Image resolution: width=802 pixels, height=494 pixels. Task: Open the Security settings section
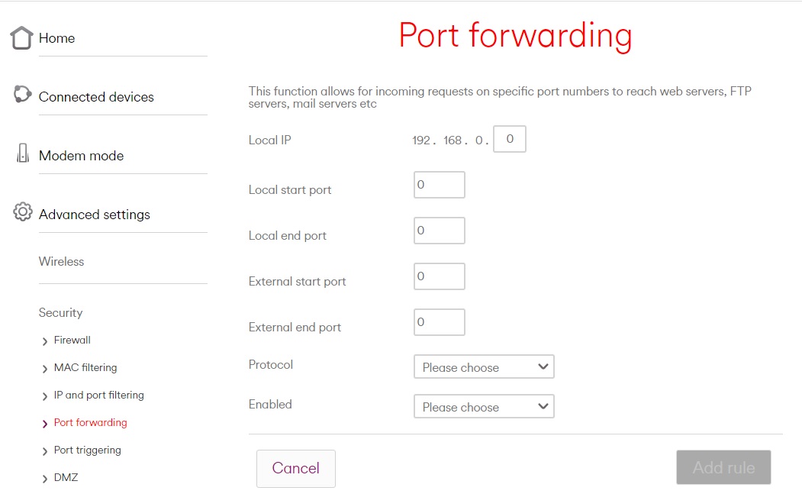coord(61,313)
